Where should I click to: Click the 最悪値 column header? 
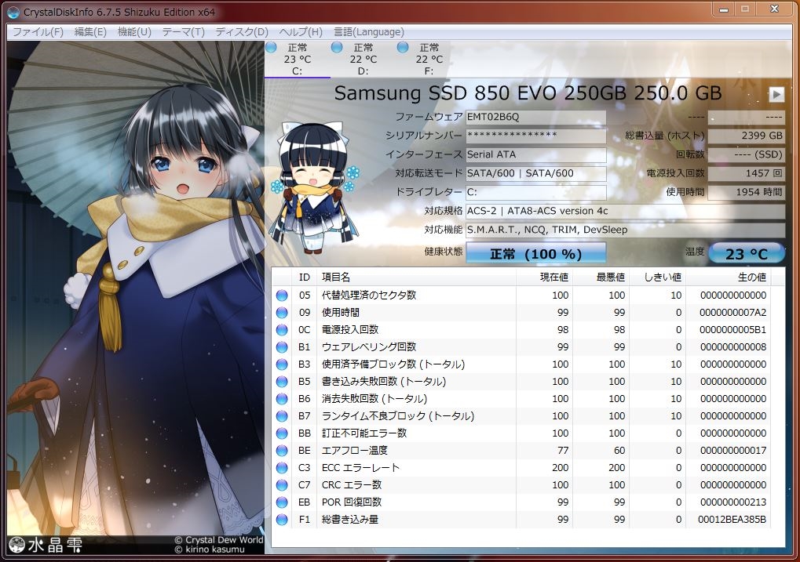(601, 277)
